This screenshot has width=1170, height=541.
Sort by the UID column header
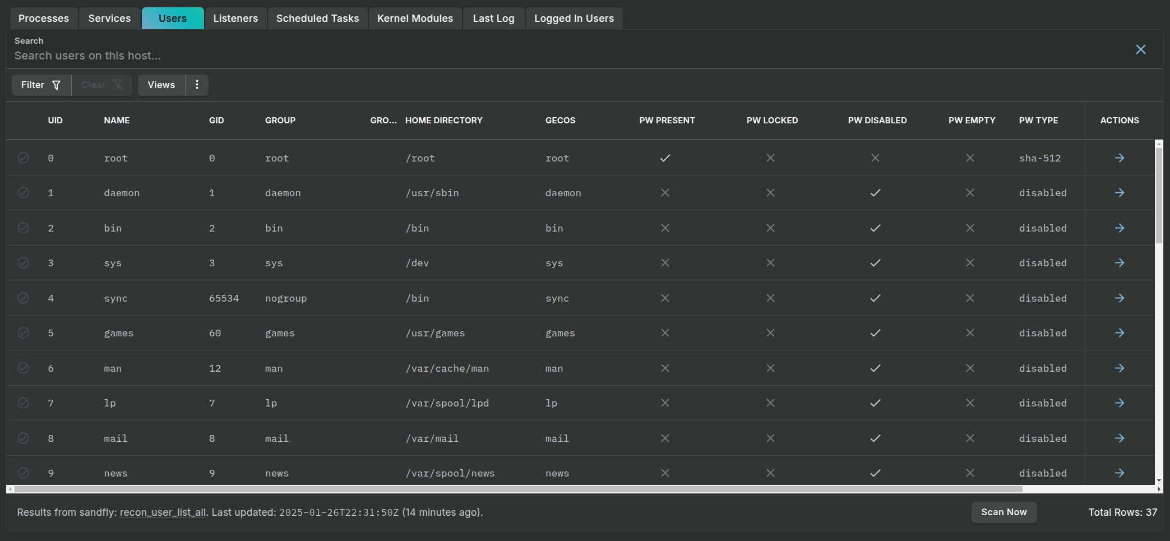coord(55,121)
